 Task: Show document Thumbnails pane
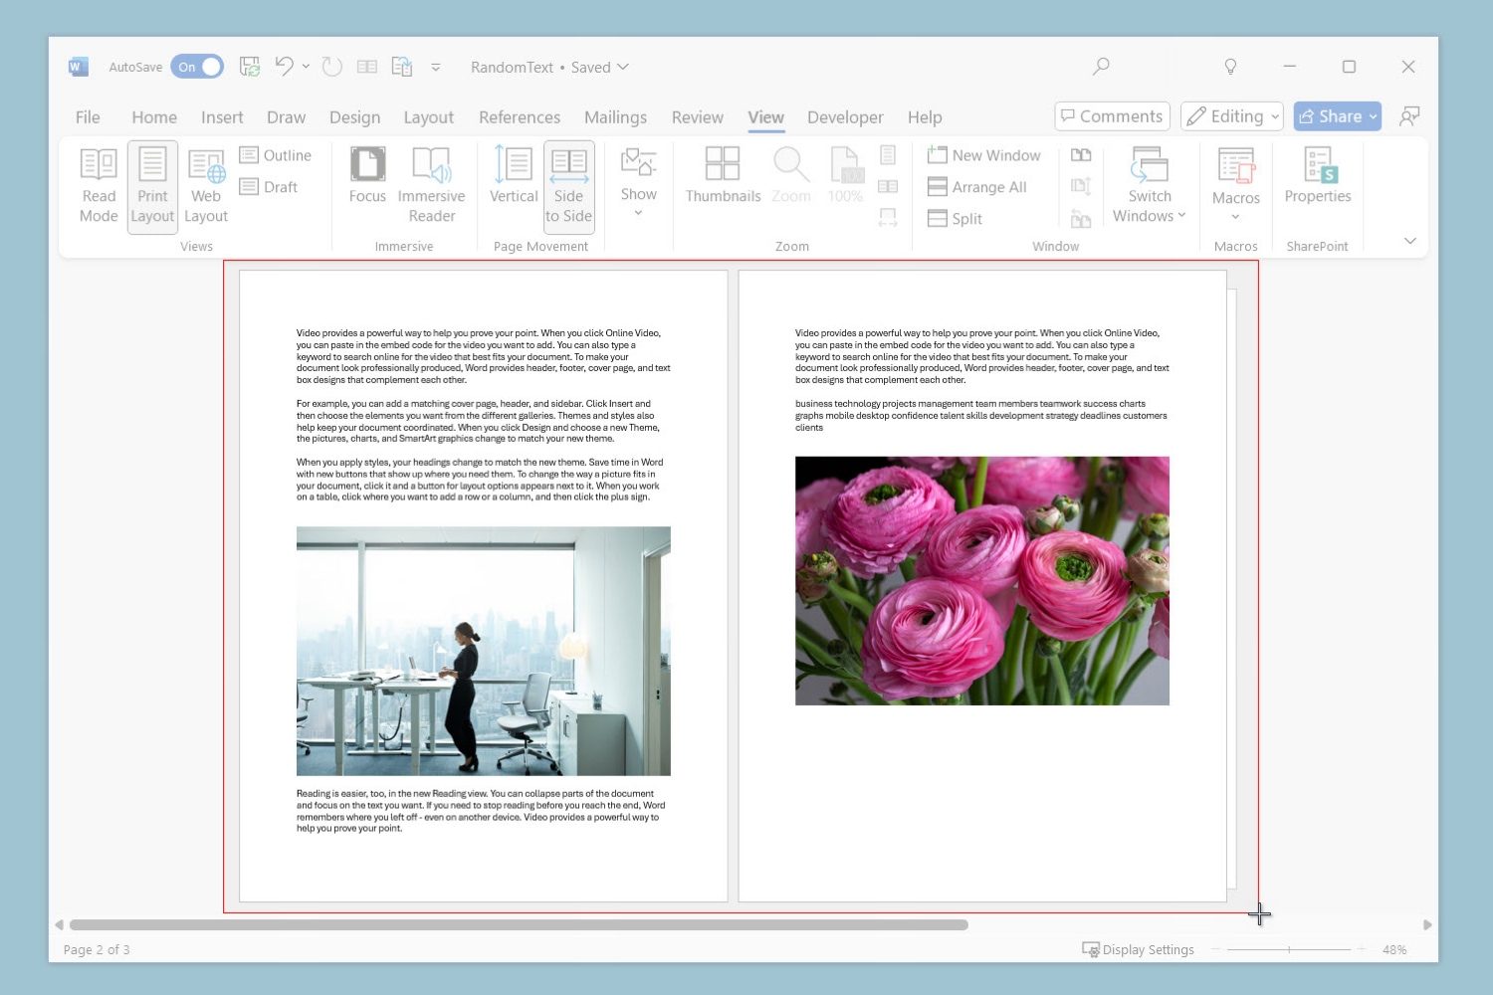tap(723, 185)
